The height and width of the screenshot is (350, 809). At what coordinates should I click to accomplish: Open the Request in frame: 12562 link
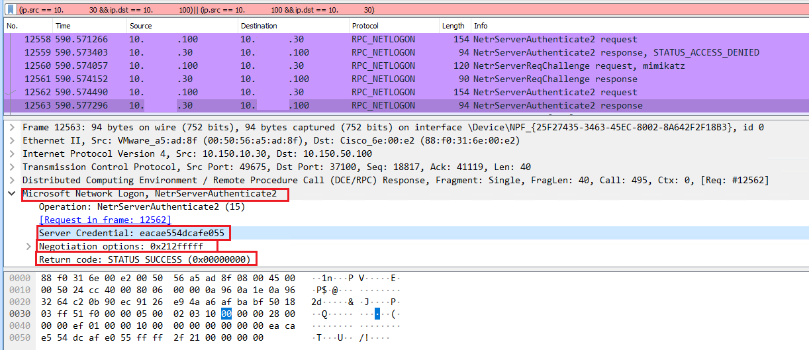click(105, 220)
